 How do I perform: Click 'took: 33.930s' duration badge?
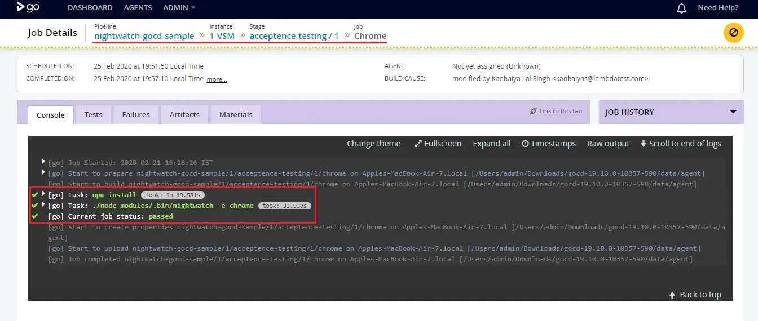tap(285, 206)
